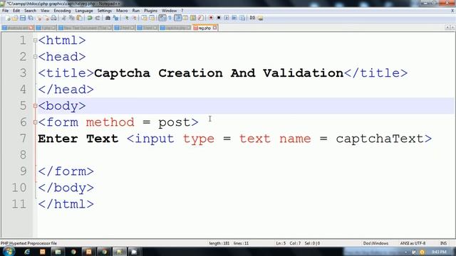Collapse the html fold marker on line 1
The height and width of the screenshot is (256, 456).
coord(35,41)
